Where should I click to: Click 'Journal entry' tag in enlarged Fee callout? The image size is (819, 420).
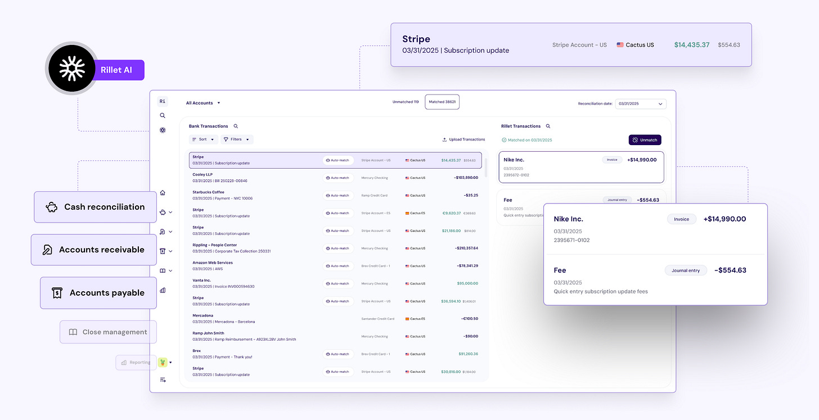[686, 270]
